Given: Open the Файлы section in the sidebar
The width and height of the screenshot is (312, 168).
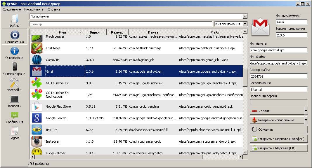Looking at the screenshot, I should (x=14, y=21).
